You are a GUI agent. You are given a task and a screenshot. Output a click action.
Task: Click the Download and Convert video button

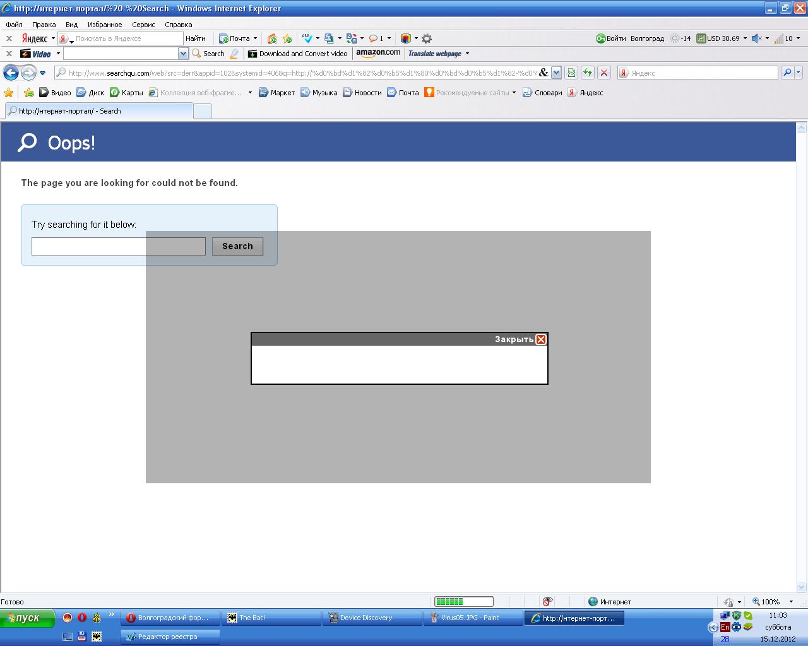pos(297,54)
